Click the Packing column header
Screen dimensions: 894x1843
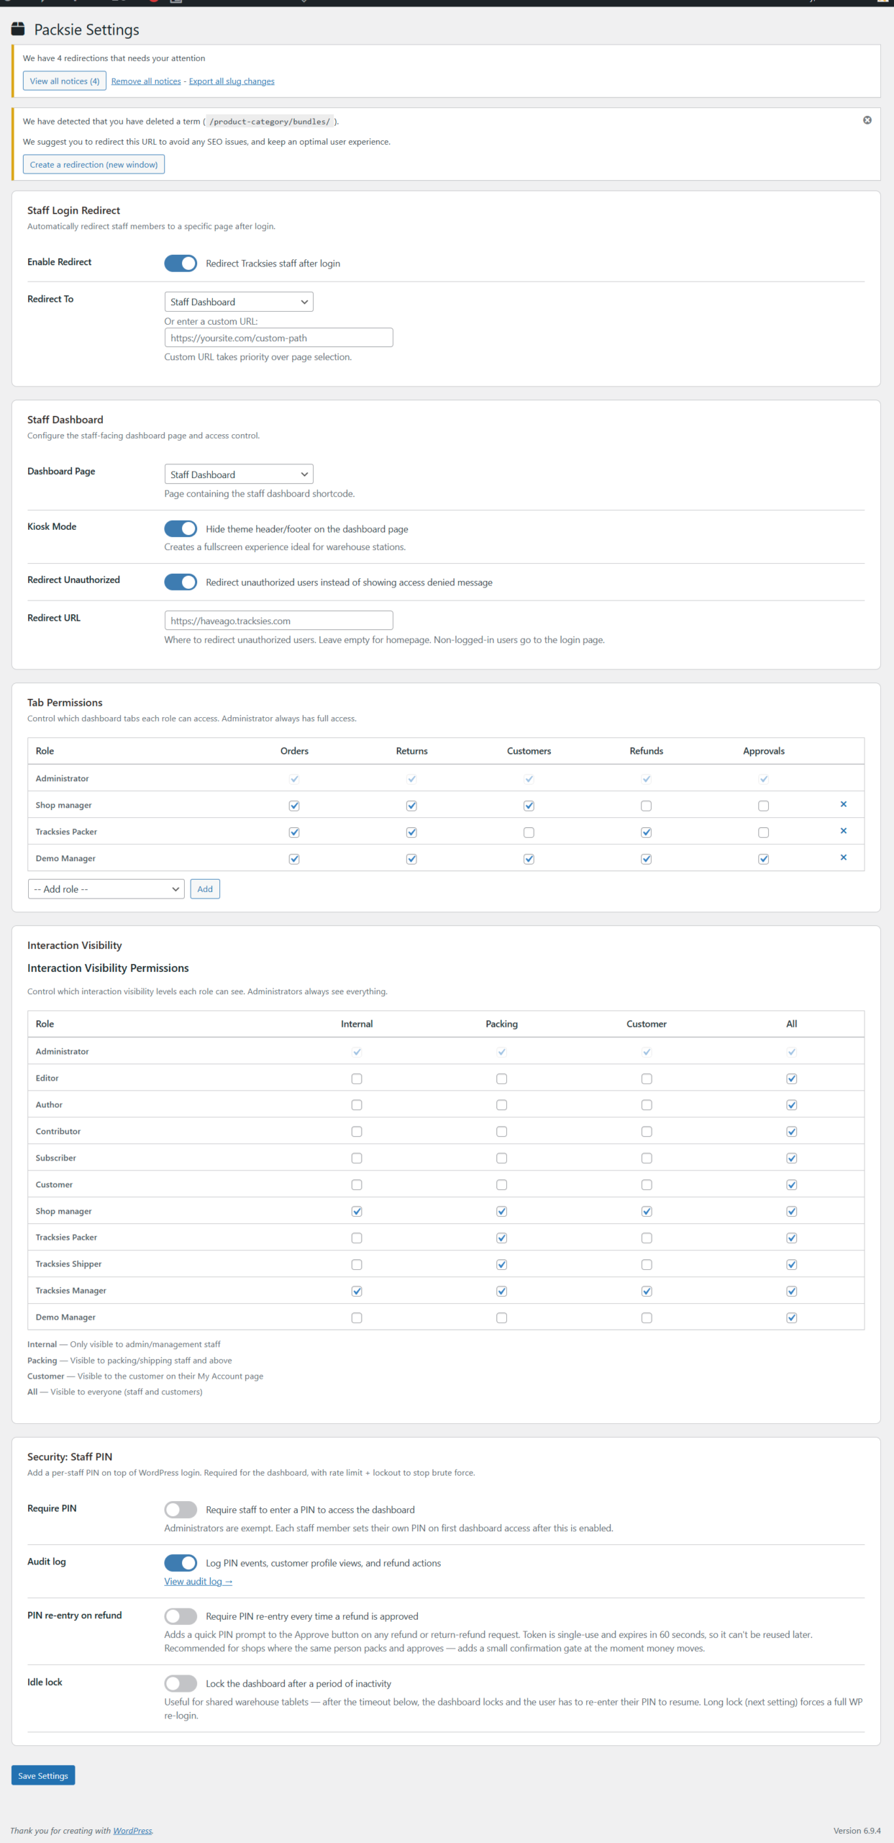point(501,1024)
